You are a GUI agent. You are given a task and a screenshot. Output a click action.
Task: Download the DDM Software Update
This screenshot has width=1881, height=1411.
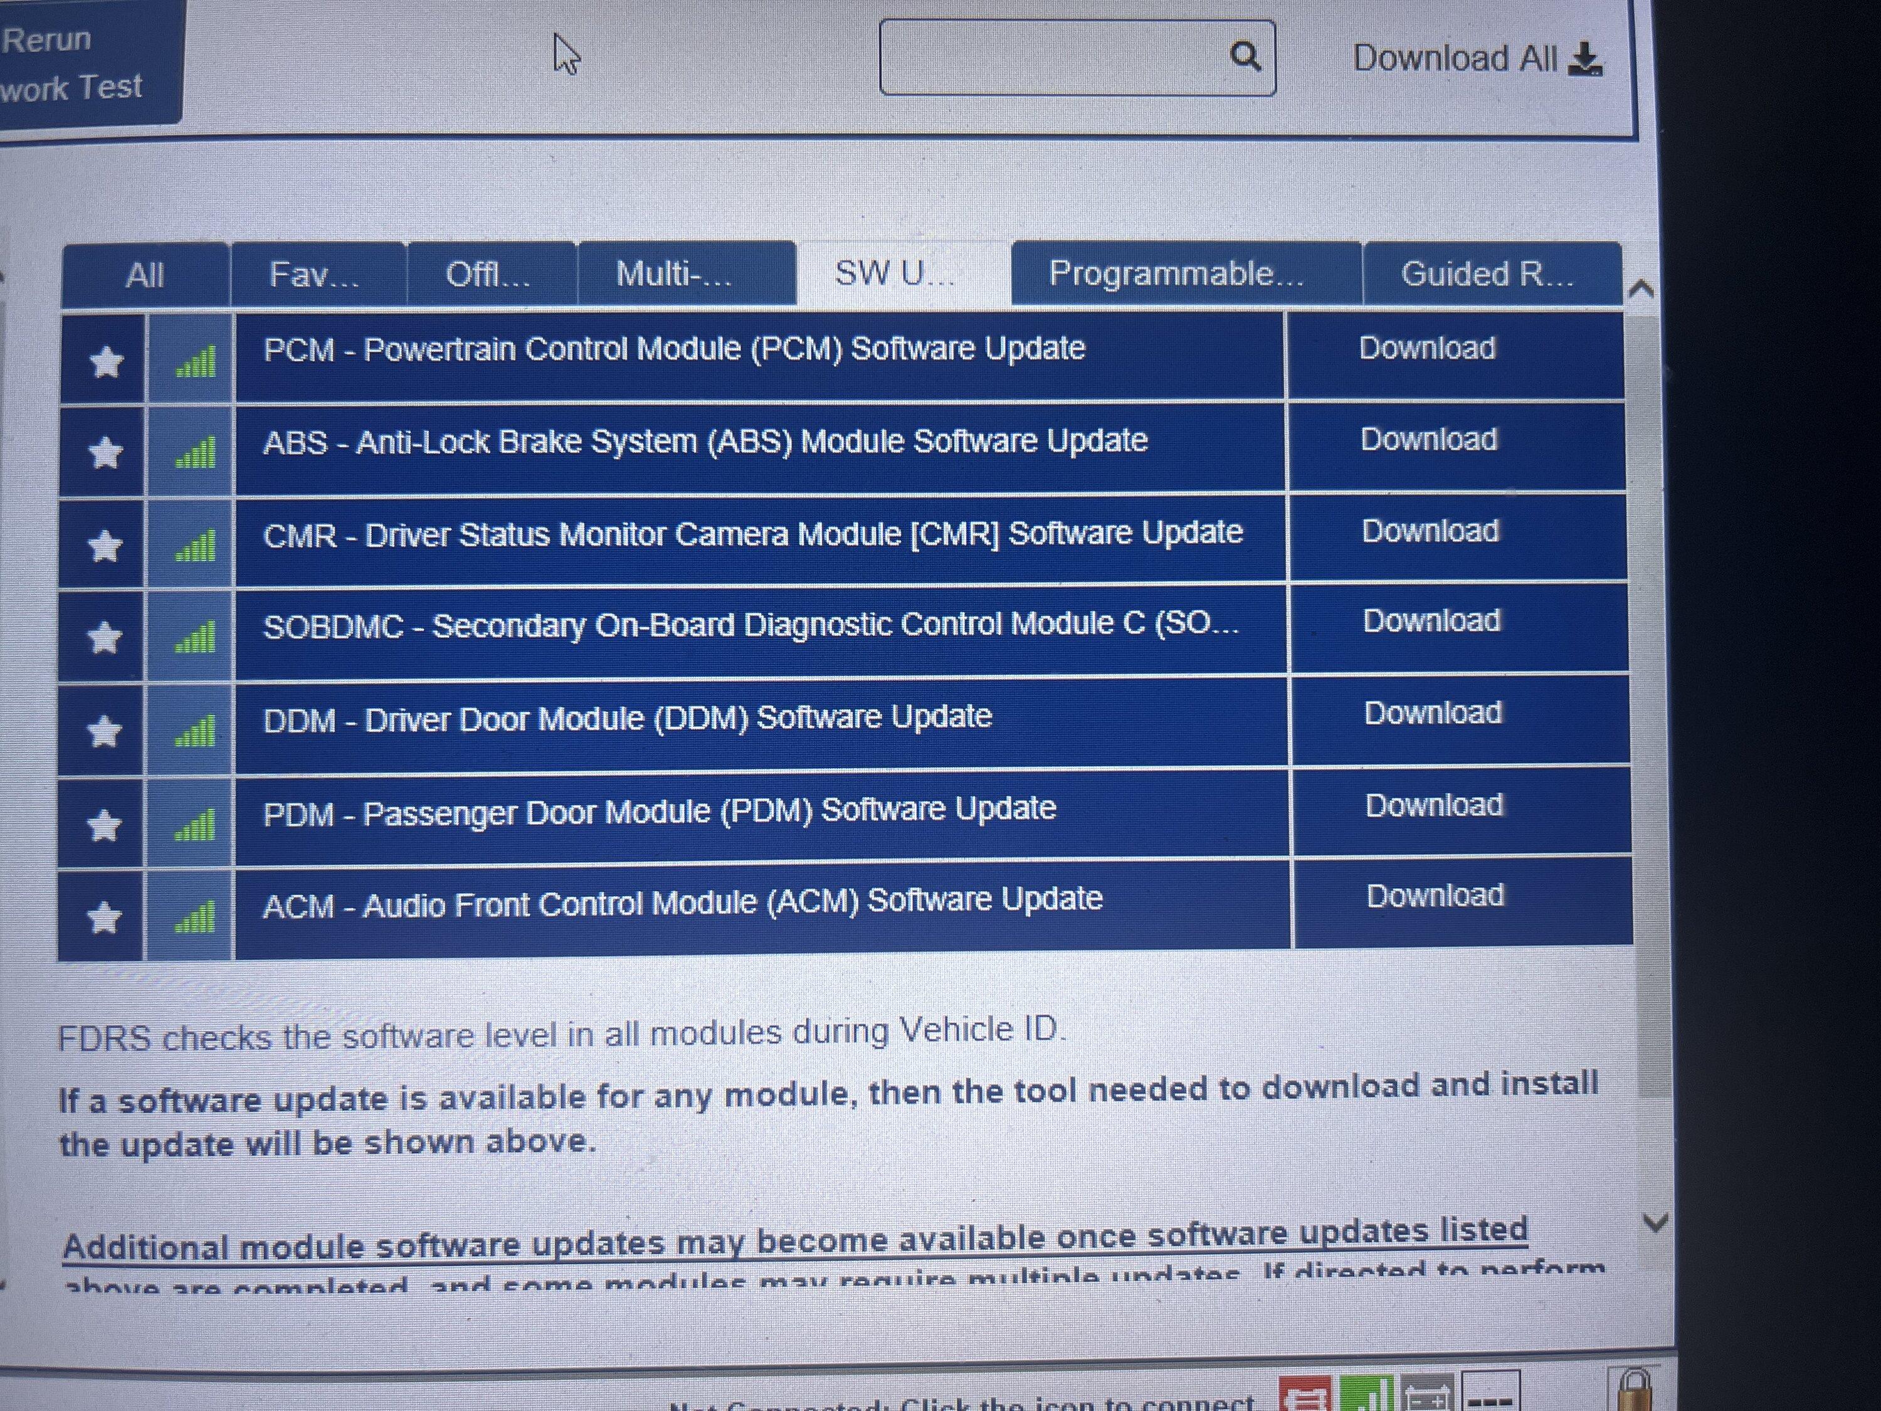[x=1433, y=713]
